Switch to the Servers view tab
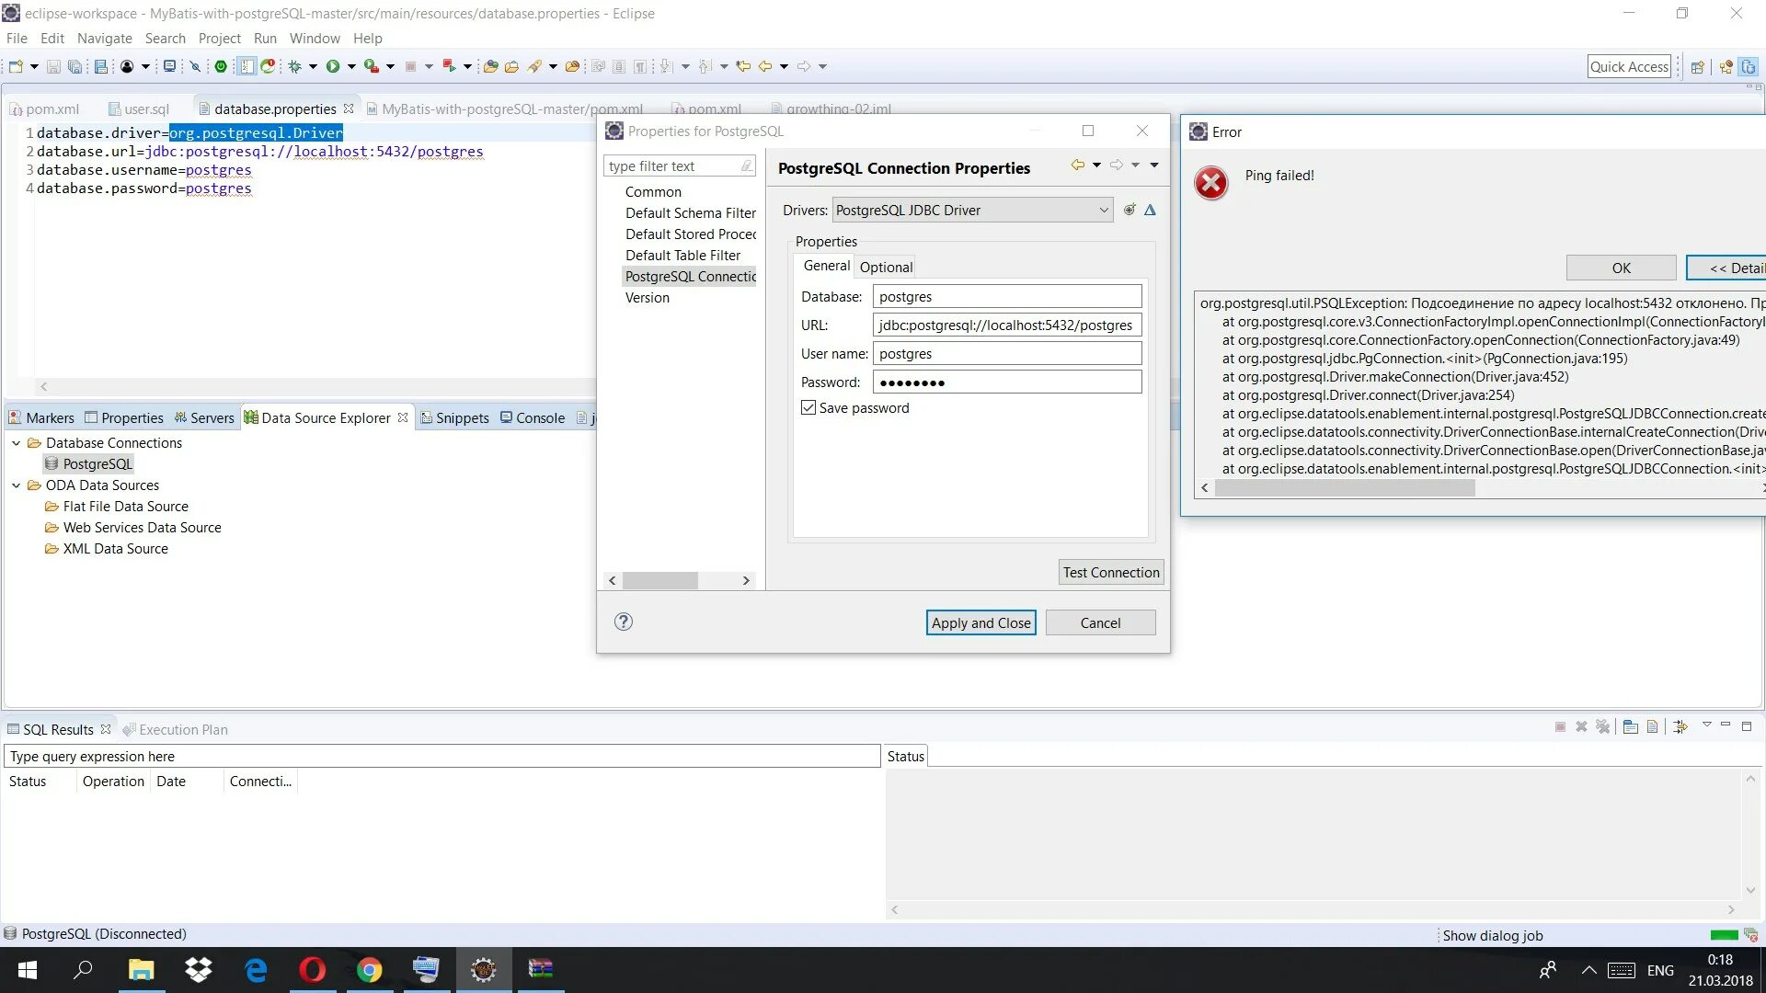This screenshot has width=1766, height=993. click(204, 417)
